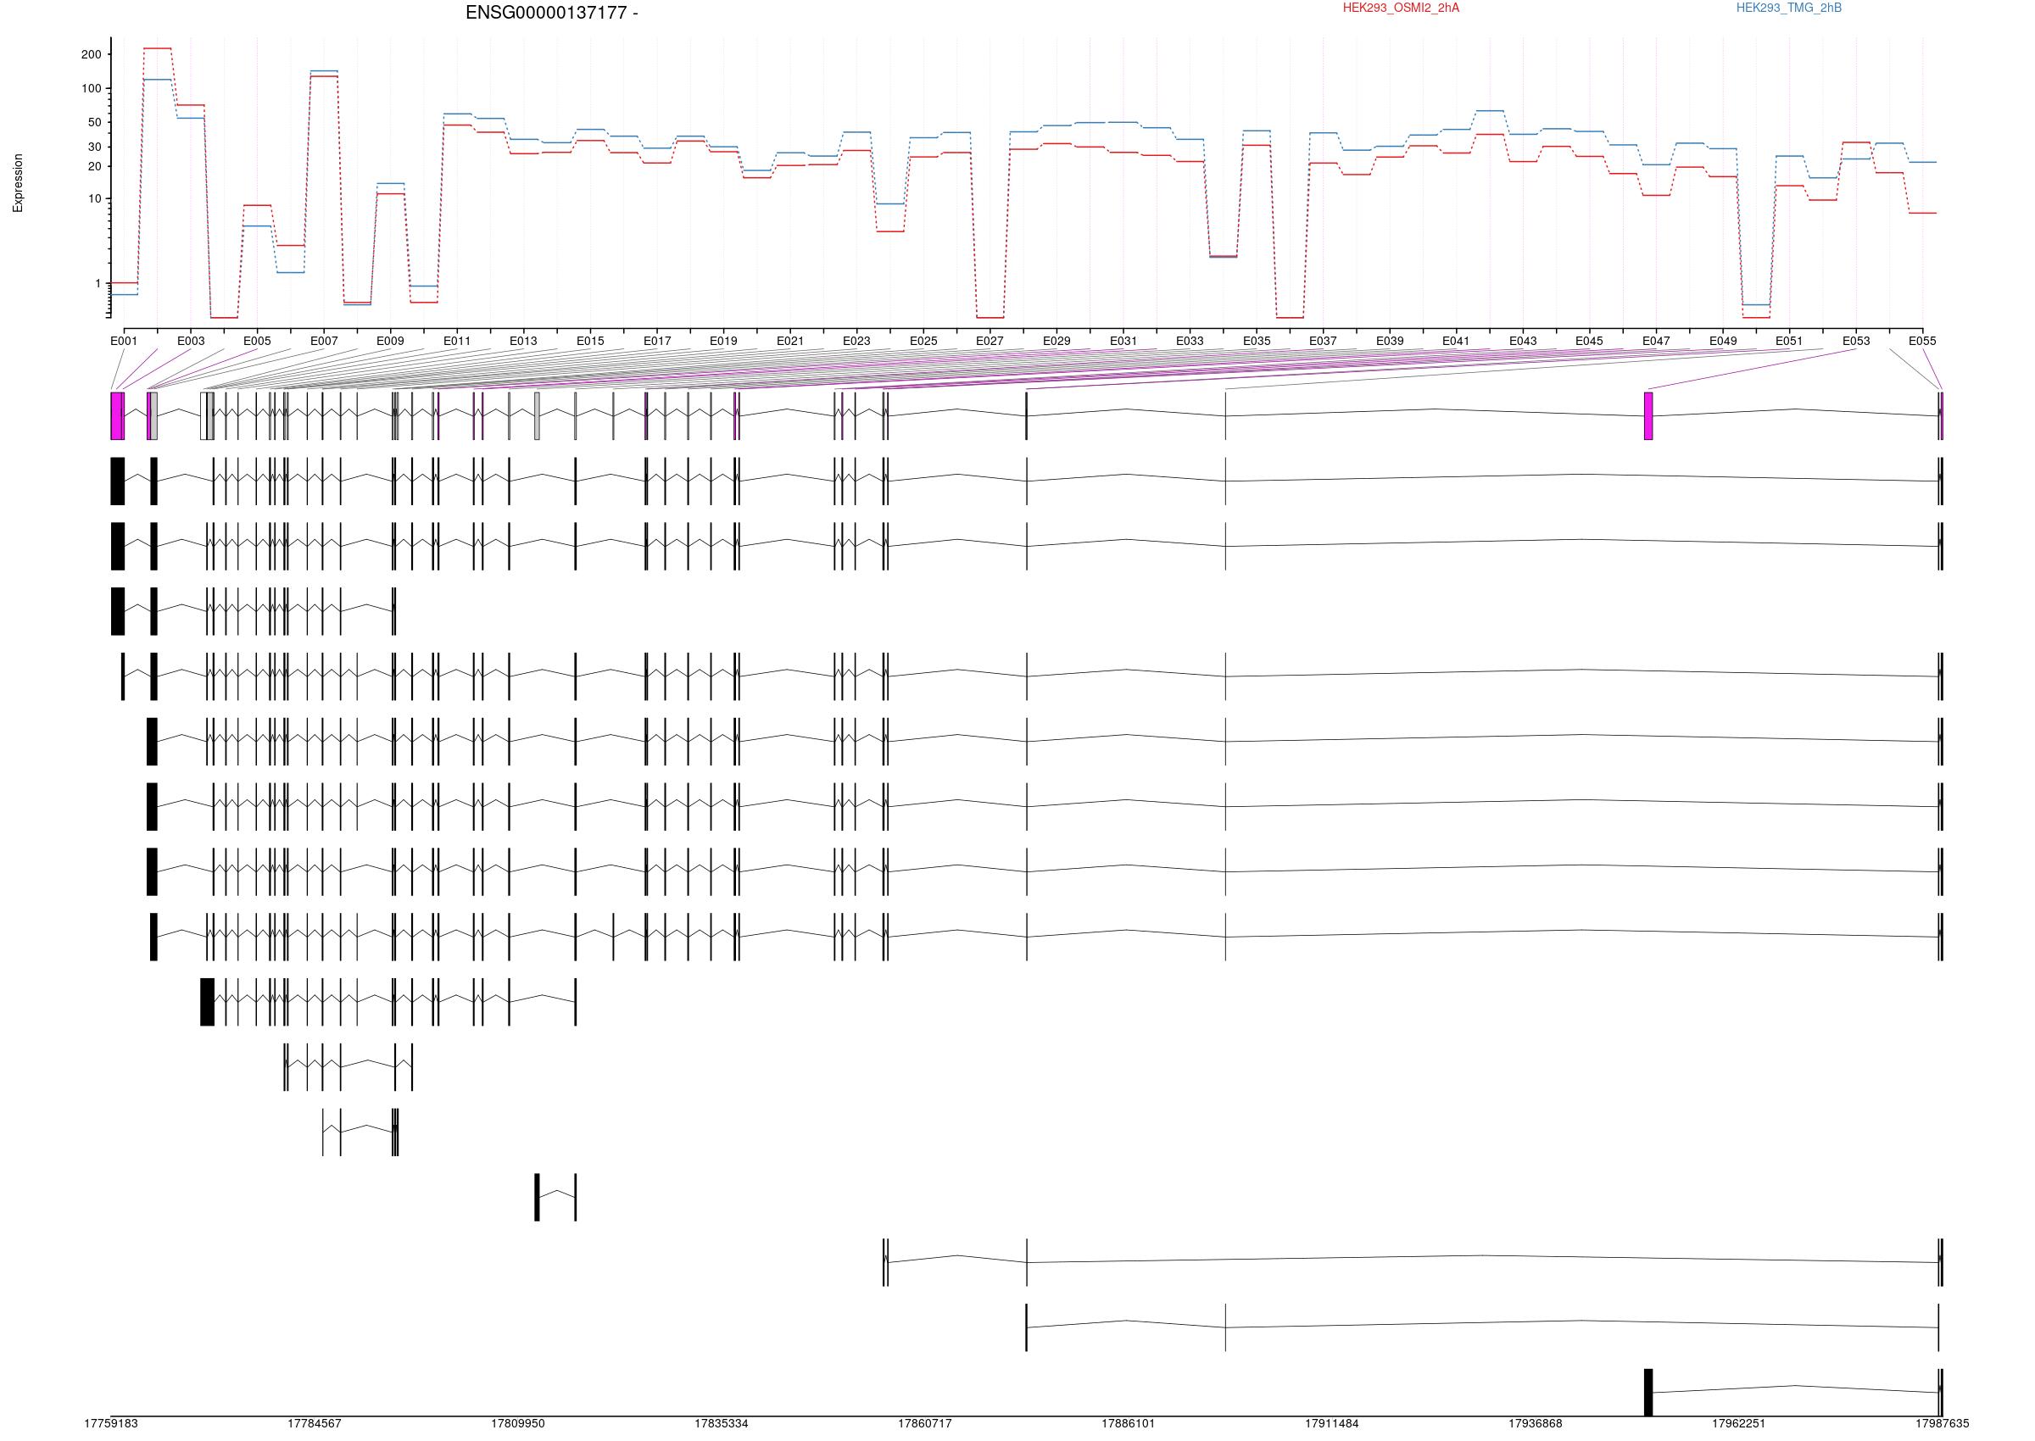Image resolution: width=2035 pixels, height=1441 pixels.
Task: Click exon label E029
Action: point(1057,341)
